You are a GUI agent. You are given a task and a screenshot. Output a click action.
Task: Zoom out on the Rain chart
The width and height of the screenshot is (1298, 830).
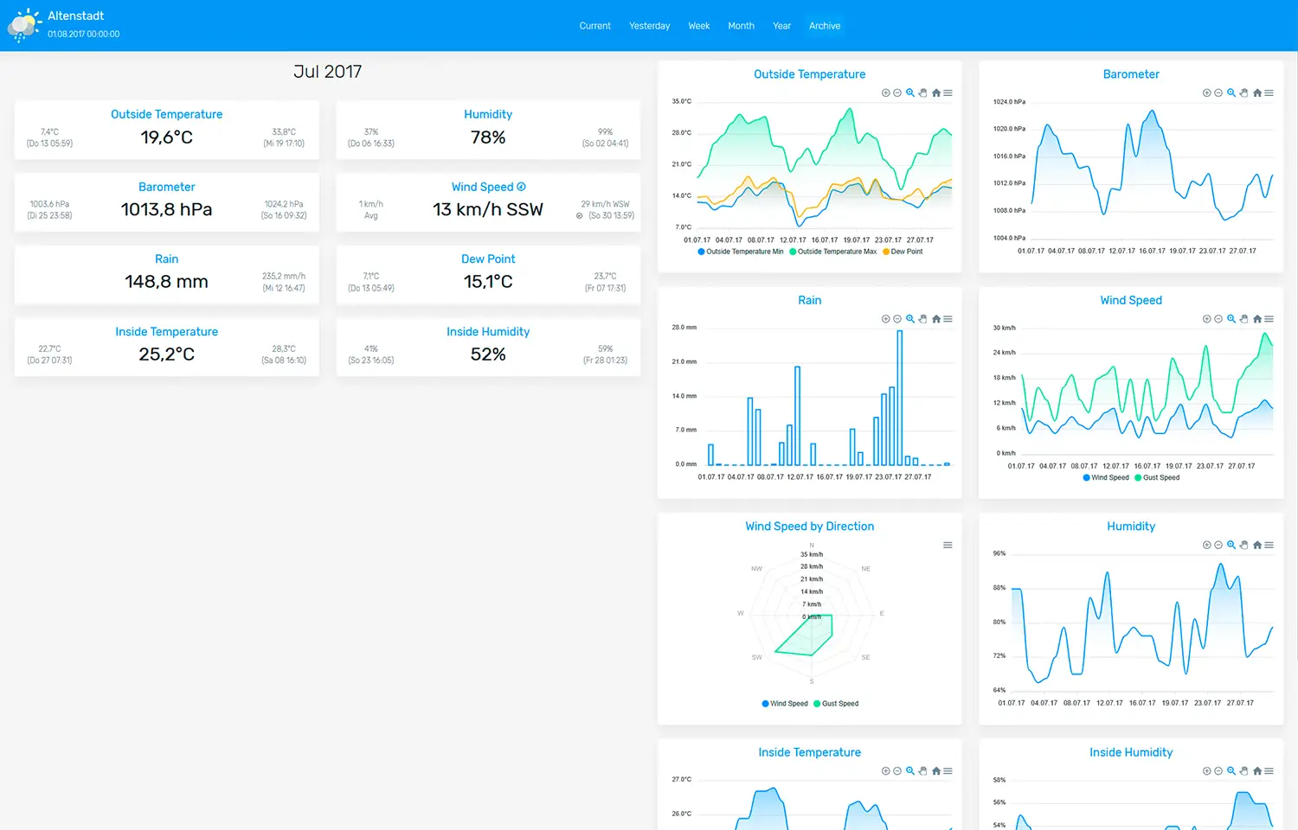(897, 319)
